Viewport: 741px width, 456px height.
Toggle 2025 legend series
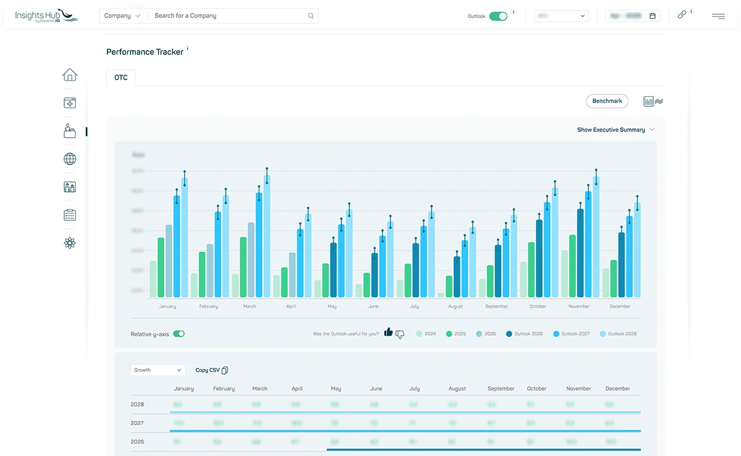[456, 334]
